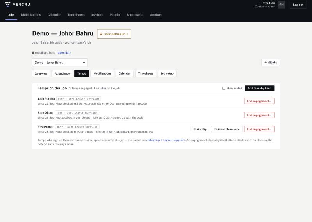312x222 pixels.
Task: Select Mobilisations in the top navigation
Action: point(31,15)
